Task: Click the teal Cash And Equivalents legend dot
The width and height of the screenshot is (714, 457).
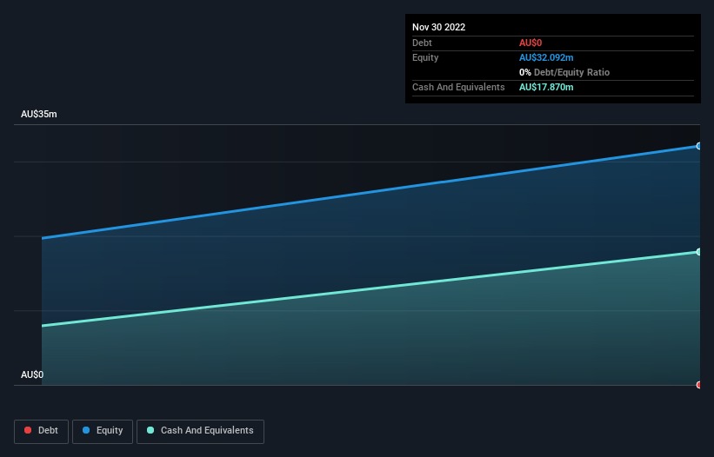Action: coord(150,430)
